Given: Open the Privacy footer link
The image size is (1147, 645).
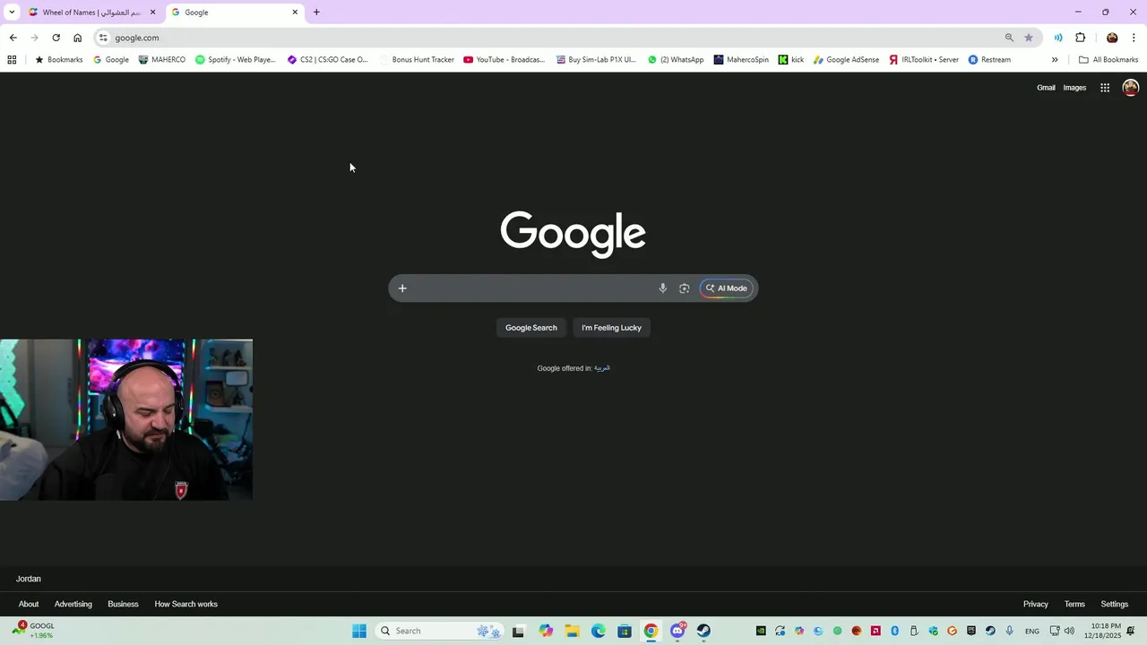Looking at the screenshot, I should click(x=1036, y=604).
